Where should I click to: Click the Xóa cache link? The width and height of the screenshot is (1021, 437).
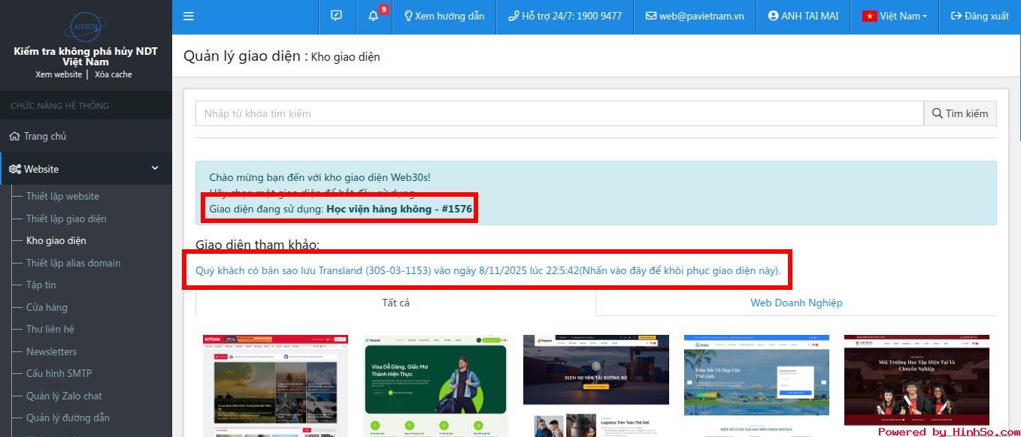[113, 74]
